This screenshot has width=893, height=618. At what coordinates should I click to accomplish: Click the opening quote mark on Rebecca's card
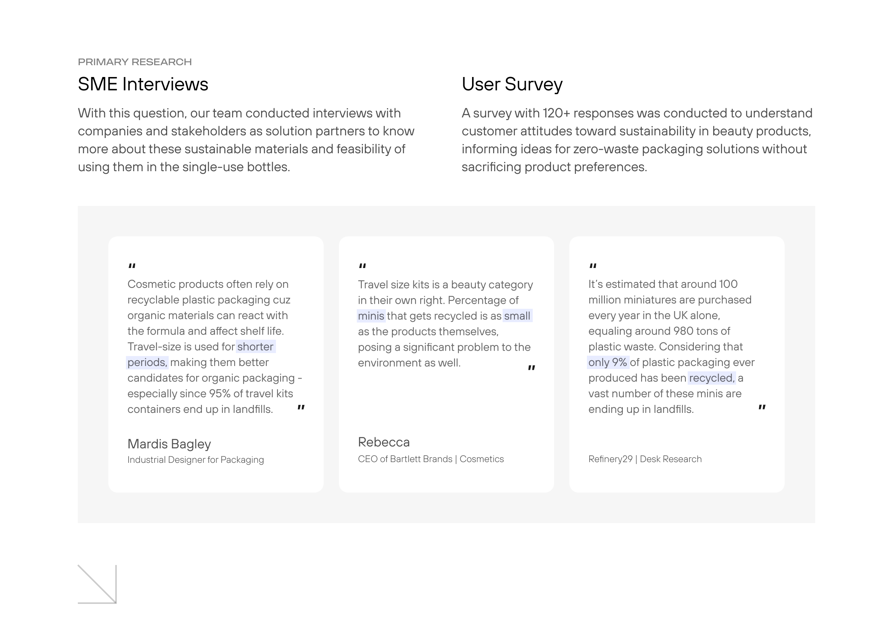pyautogui.click(x=363, y=266)
